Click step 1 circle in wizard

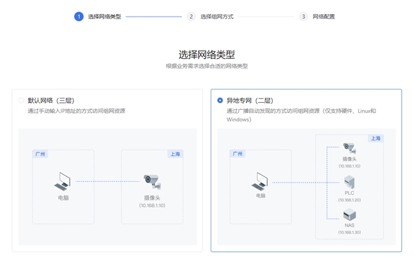tap(79, 17)
